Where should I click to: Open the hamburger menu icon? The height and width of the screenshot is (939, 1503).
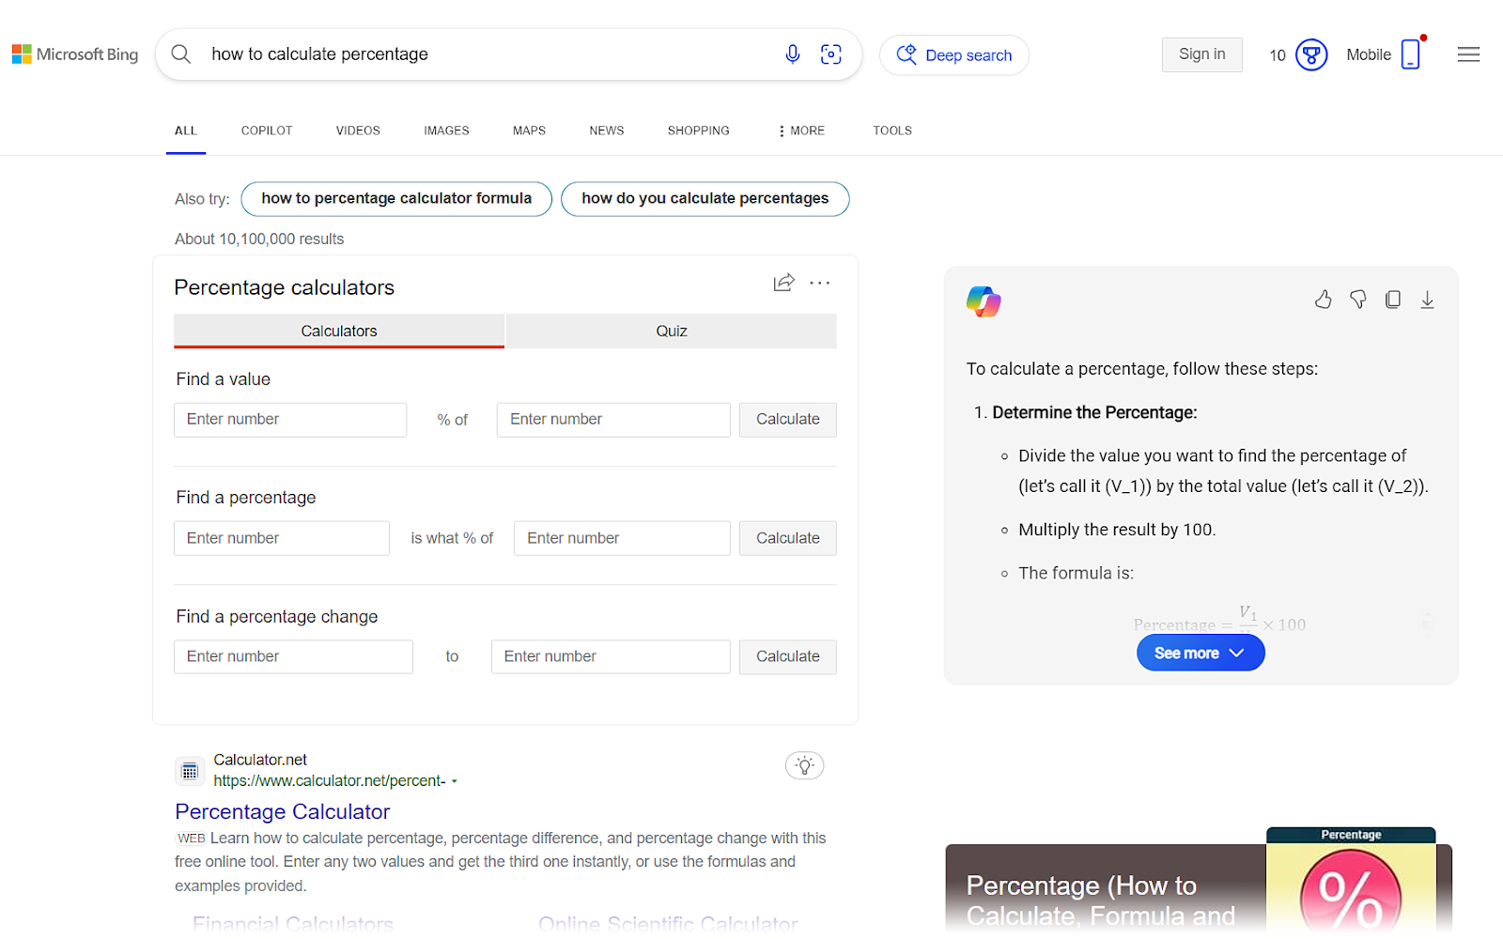point(1467,54)
